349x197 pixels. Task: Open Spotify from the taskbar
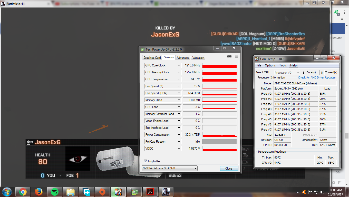54,192
